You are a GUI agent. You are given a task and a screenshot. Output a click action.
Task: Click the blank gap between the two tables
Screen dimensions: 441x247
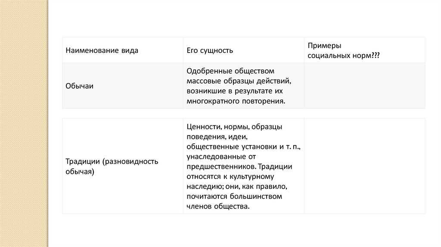[x=243, y=113]
